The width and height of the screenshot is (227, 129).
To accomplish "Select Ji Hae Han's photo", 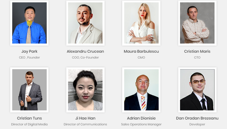I will (85, 90).
